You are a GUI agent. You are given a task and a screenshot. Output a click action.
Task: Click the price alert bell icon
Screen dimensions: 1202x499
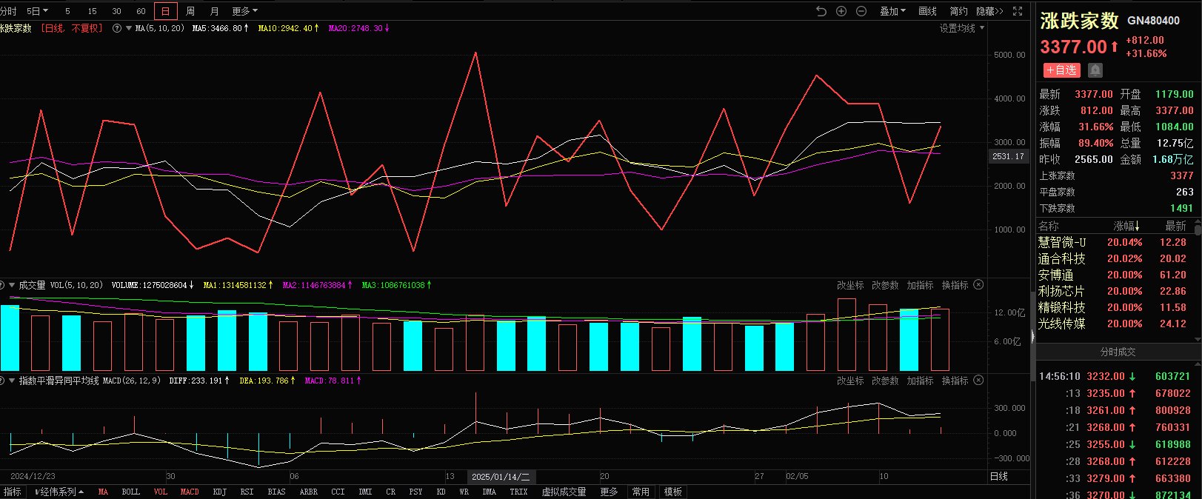tap(1095, 70)
